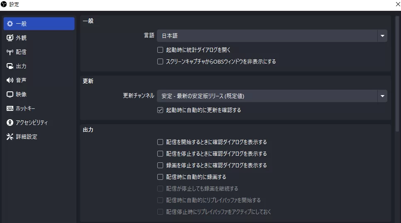Click the ホットキー keyboard icon

(x=10, y=108)
